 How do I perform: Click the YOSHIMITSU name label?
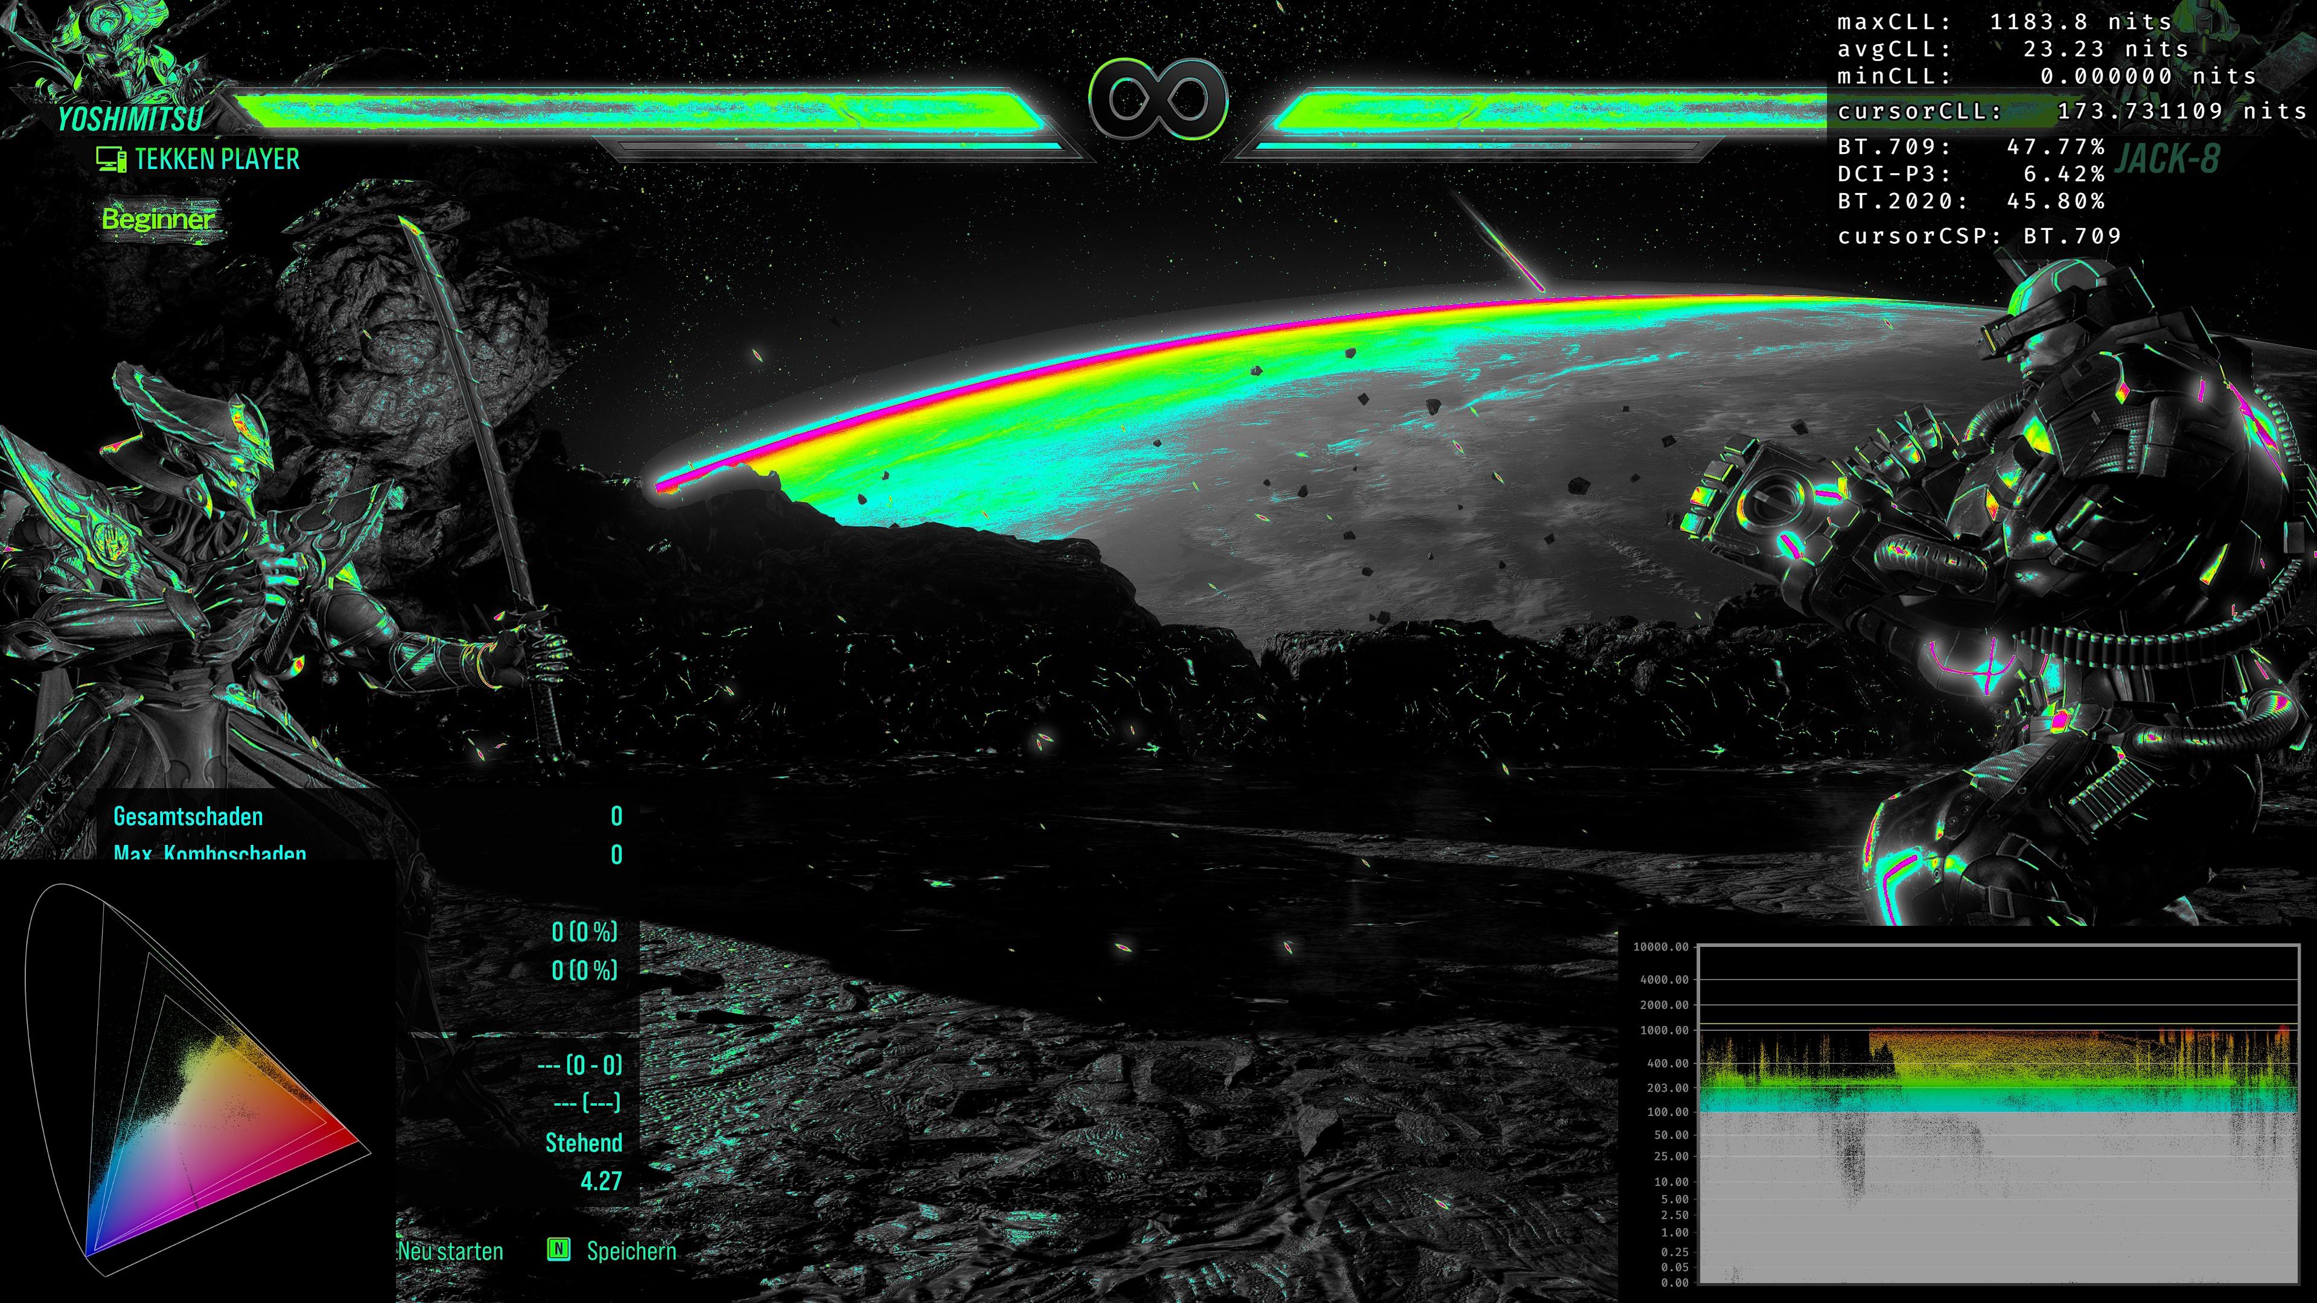pos(130,119)
